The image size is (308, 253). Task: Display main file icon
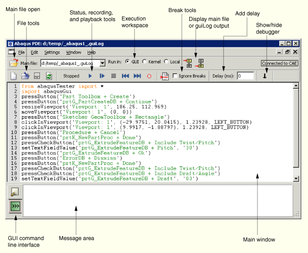click(188, 63)
